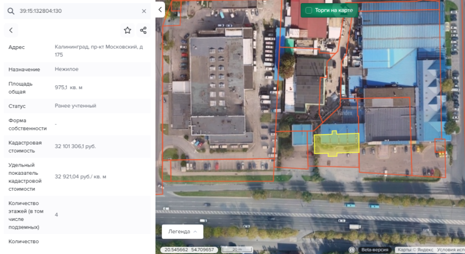The image size is (465, 254).
Task: Select the value '975,1 кв. м'
Action: click(x=69, y=87)
